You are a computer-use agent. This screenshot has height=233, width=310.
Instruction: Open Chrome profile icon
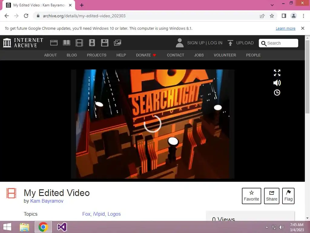coord(294,16)
